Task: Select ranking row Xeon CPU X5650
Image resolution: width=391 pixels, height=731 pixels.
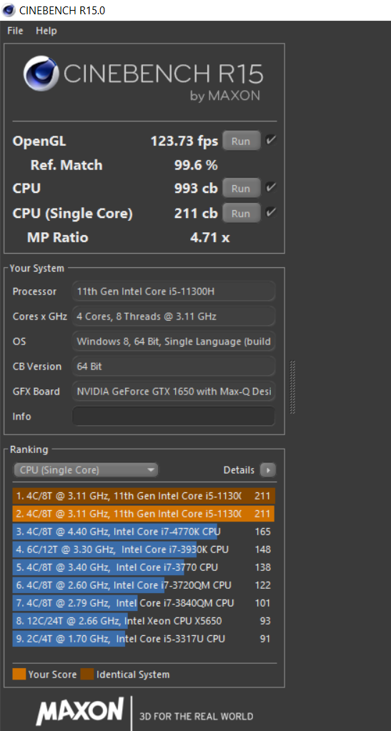Action: (x=144, y=621)
